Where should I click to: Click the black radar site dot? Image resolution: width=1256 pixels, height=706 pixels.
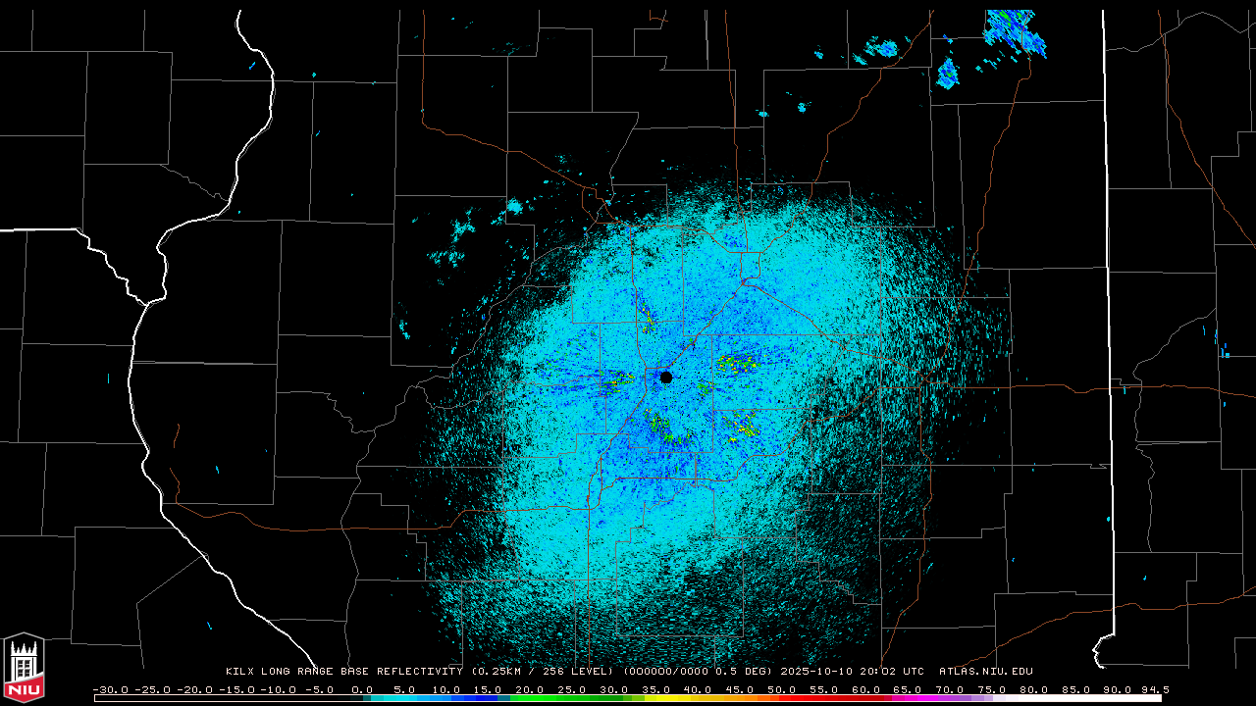coord(666,378)
